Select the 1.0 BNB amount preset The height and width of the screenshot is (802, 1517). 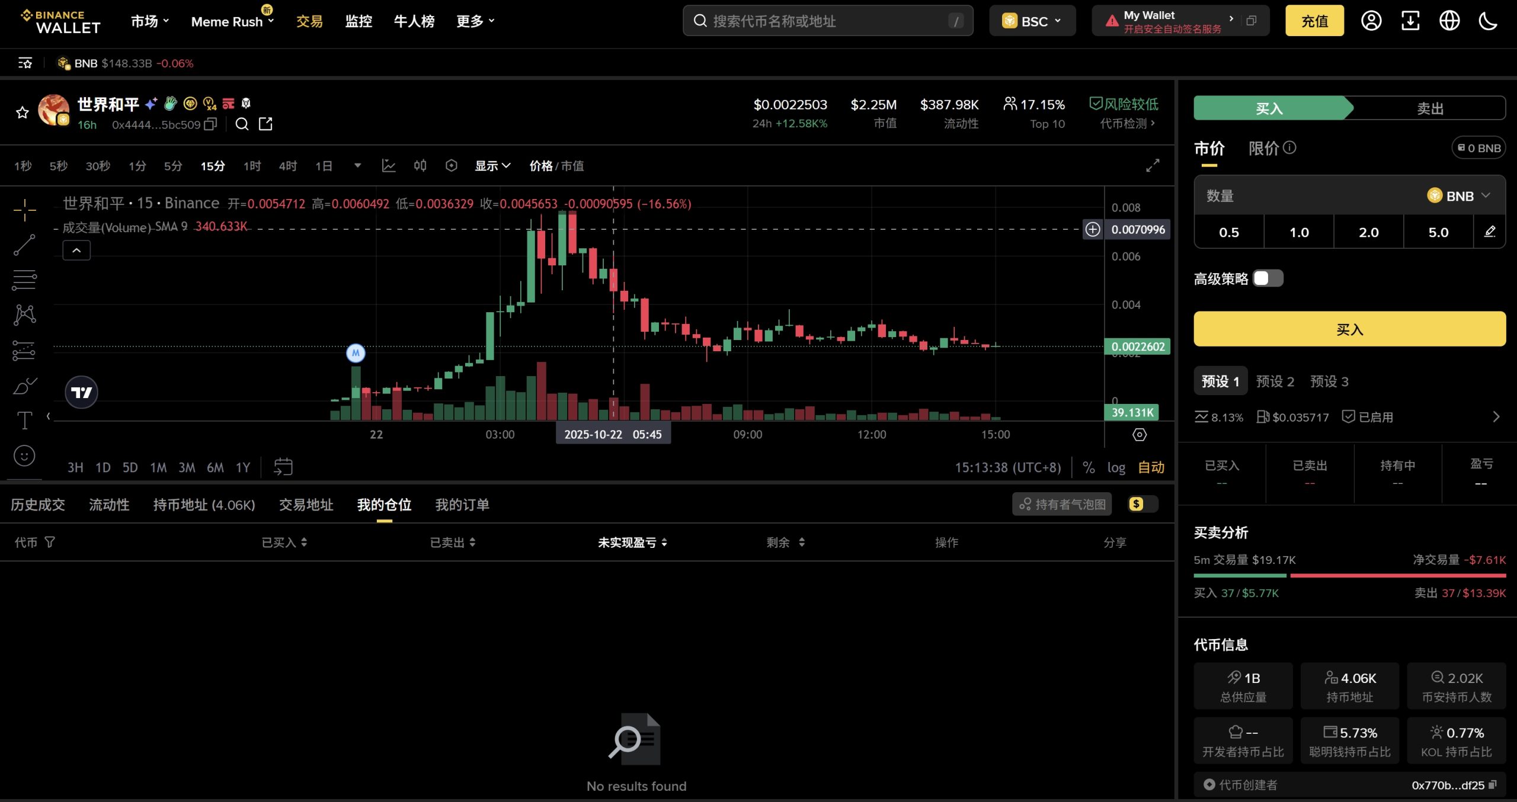[x=1298, y=232]
